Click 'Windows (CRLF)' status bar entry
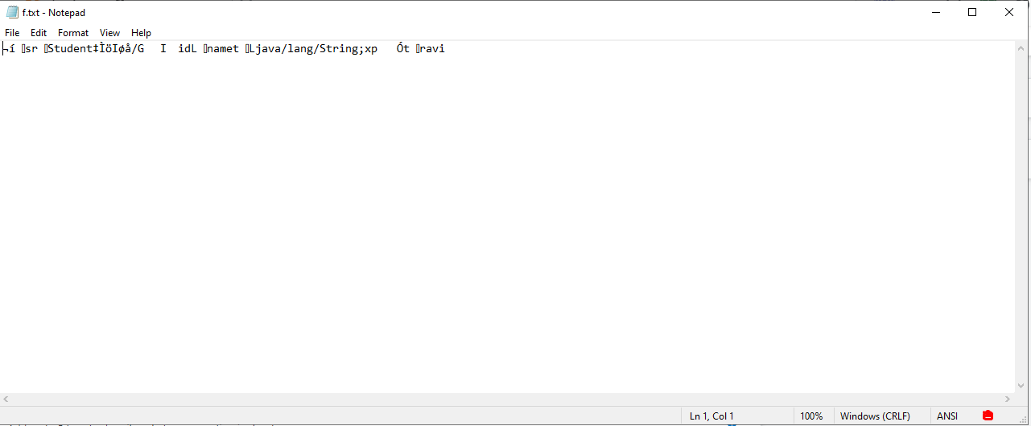The height and width of the screenshot is (426, 1031). click(875, 416)
